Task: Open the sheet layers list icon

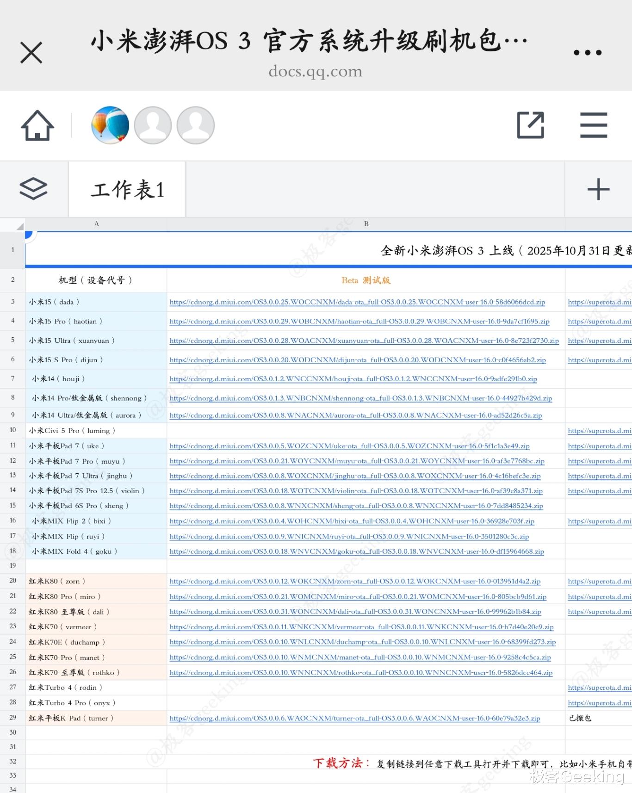Action: click(33, 189)
